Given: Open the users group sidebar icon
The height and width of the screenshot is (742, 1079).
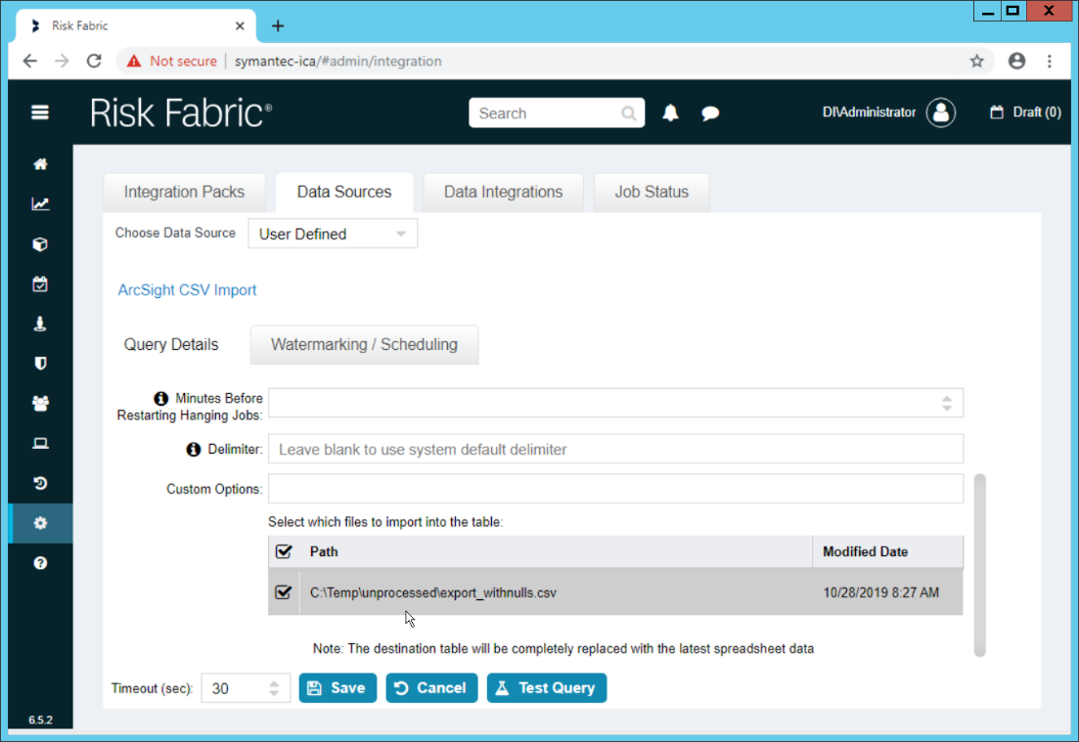Looking at the screenshot, I should [x=40, y=404].
